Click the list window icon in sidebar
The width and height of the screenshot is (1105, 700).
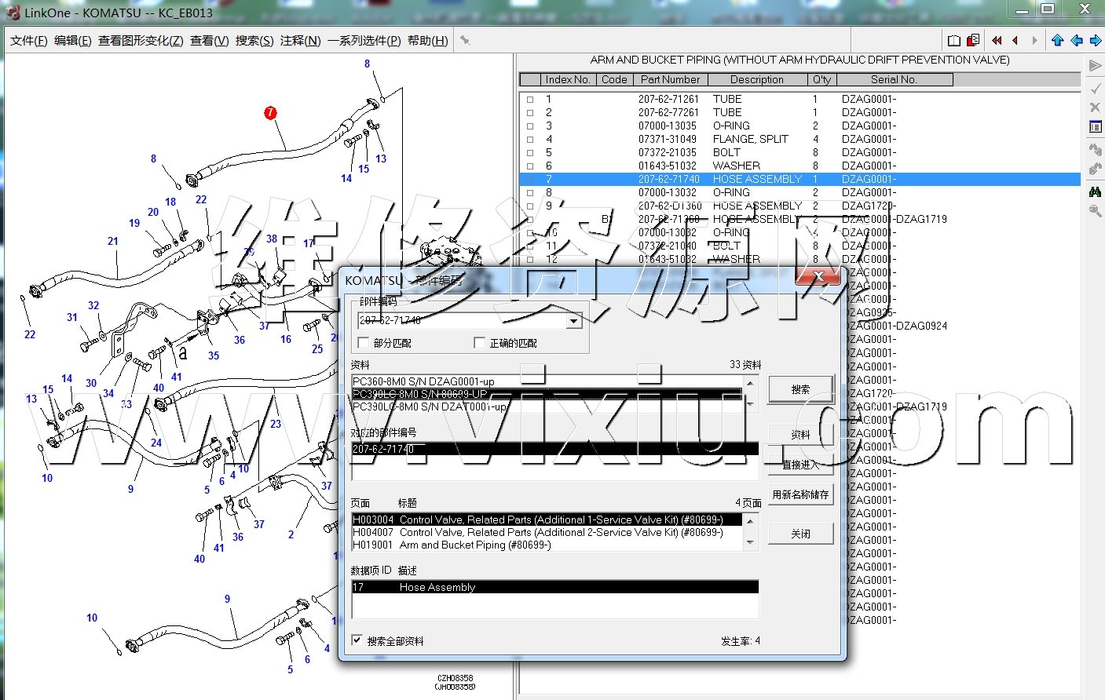click(1095, 127)
